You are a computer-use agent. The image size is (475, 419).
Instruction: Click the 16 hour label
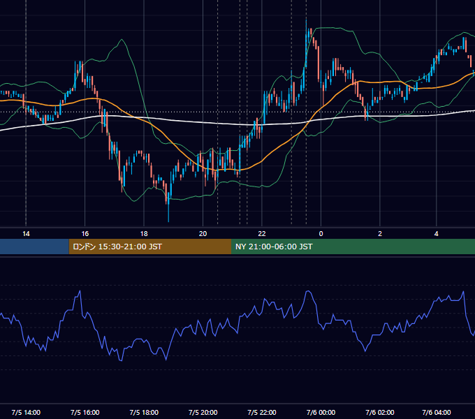click(x=85, y=234)
